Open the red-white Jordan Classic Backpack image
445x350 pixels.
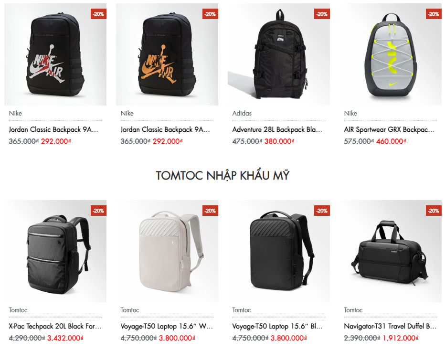coord(55,54)
